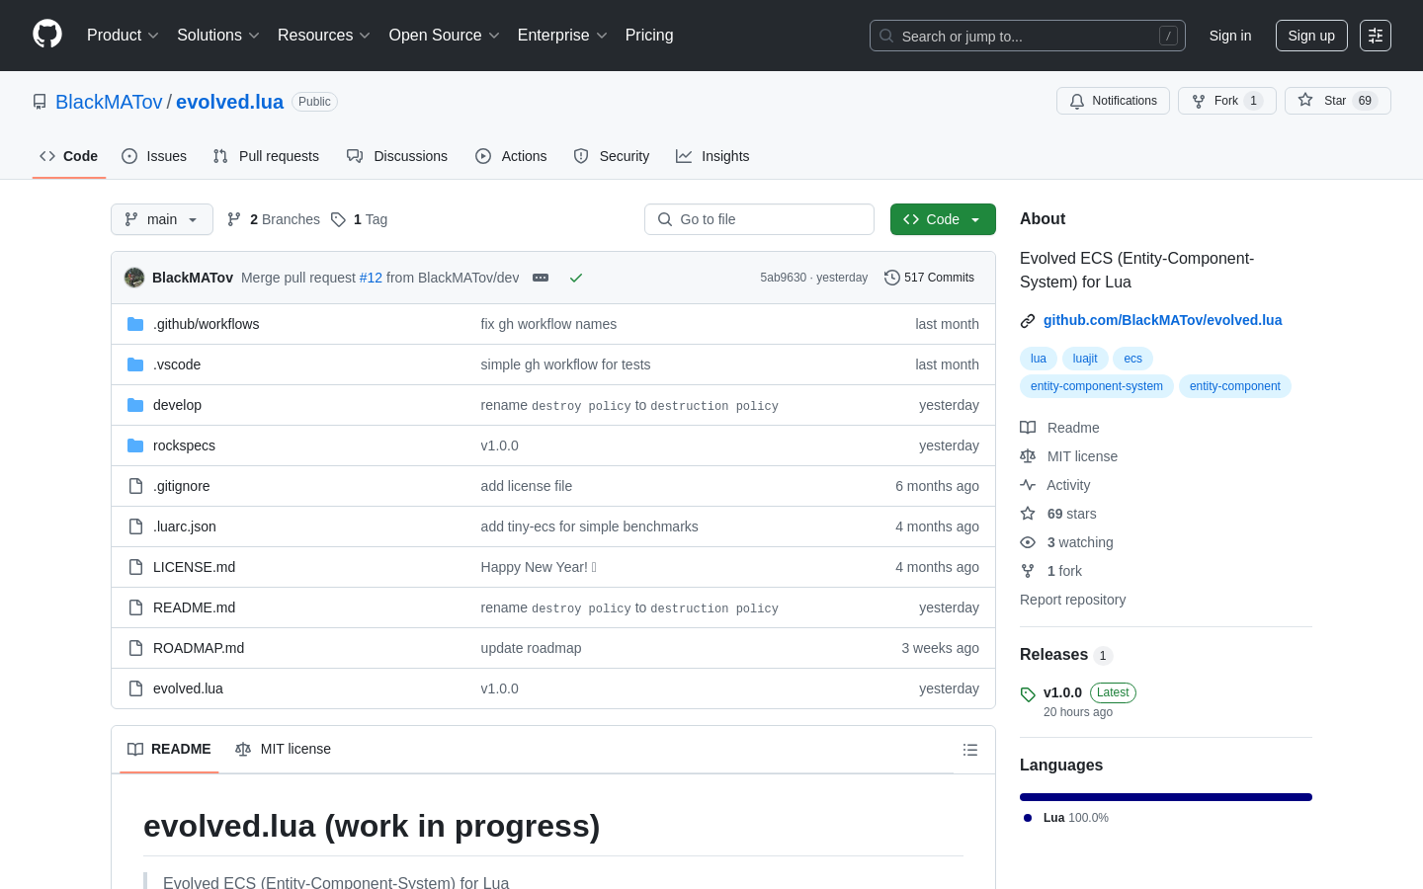Image resolution: width=1423 pixels, height=889 pixels.
Task: Switch to the Pull requests tab
Action: [x=266, y=156]
